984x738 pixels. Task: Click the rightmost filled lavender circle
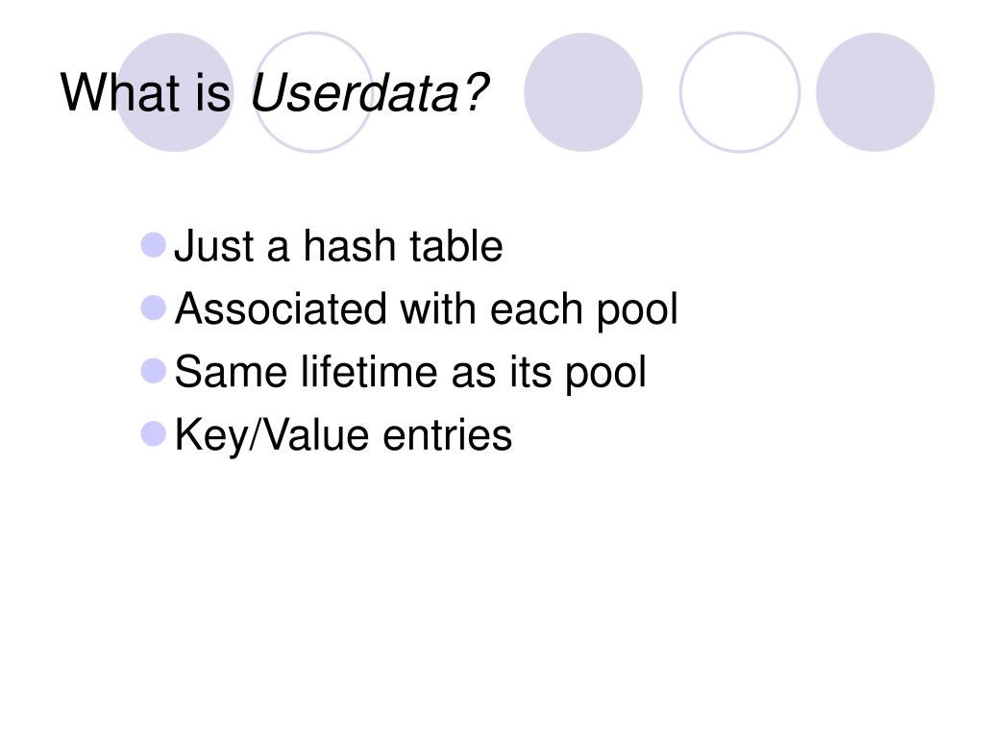pyautogui.click(x=875, y=92)
